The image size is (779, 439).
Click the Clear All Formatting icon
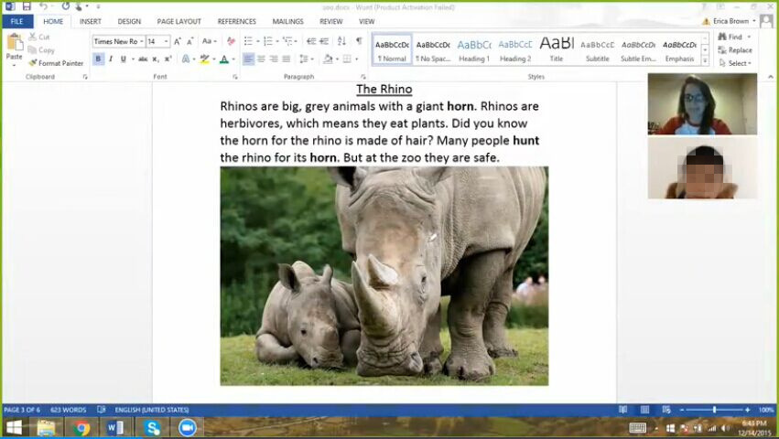(x=231, y=41)
